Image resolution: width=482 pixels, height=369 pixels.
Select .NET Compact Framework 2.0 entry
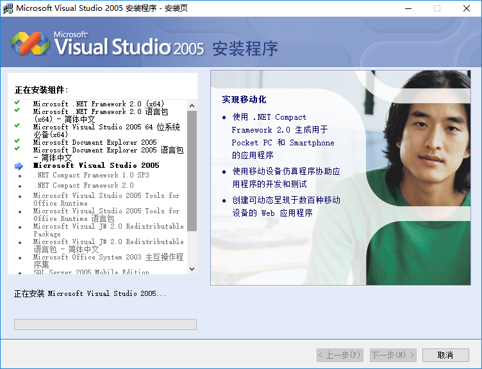[x=83, y=185]
